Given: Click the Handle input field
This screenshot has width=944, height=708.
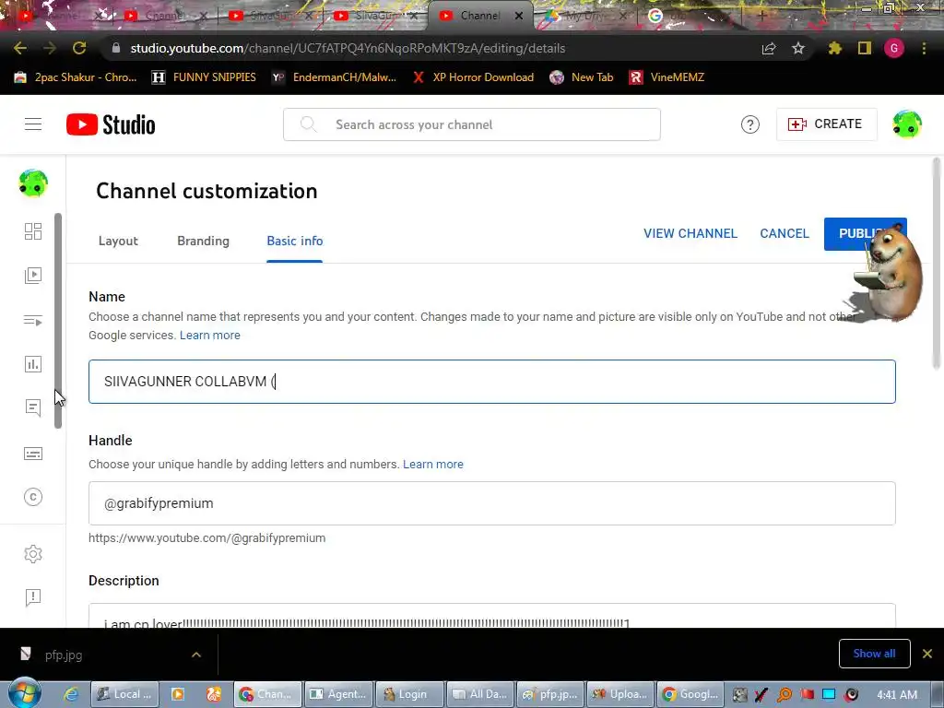Looking at the screenshot, I should tap(492, 503).
